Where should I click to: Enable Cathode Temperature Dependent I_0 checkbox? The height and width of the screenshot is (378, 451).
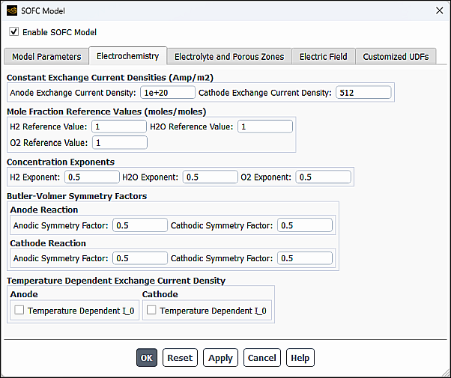pyautogui.click(x=151, y=311)
